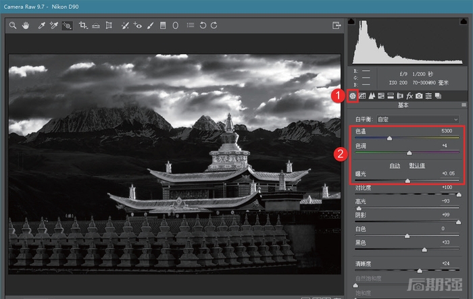Viewport: 473px width, 299px height.
Task: Switch to the Tone Curve panel tab
Action: click(362, 96)
